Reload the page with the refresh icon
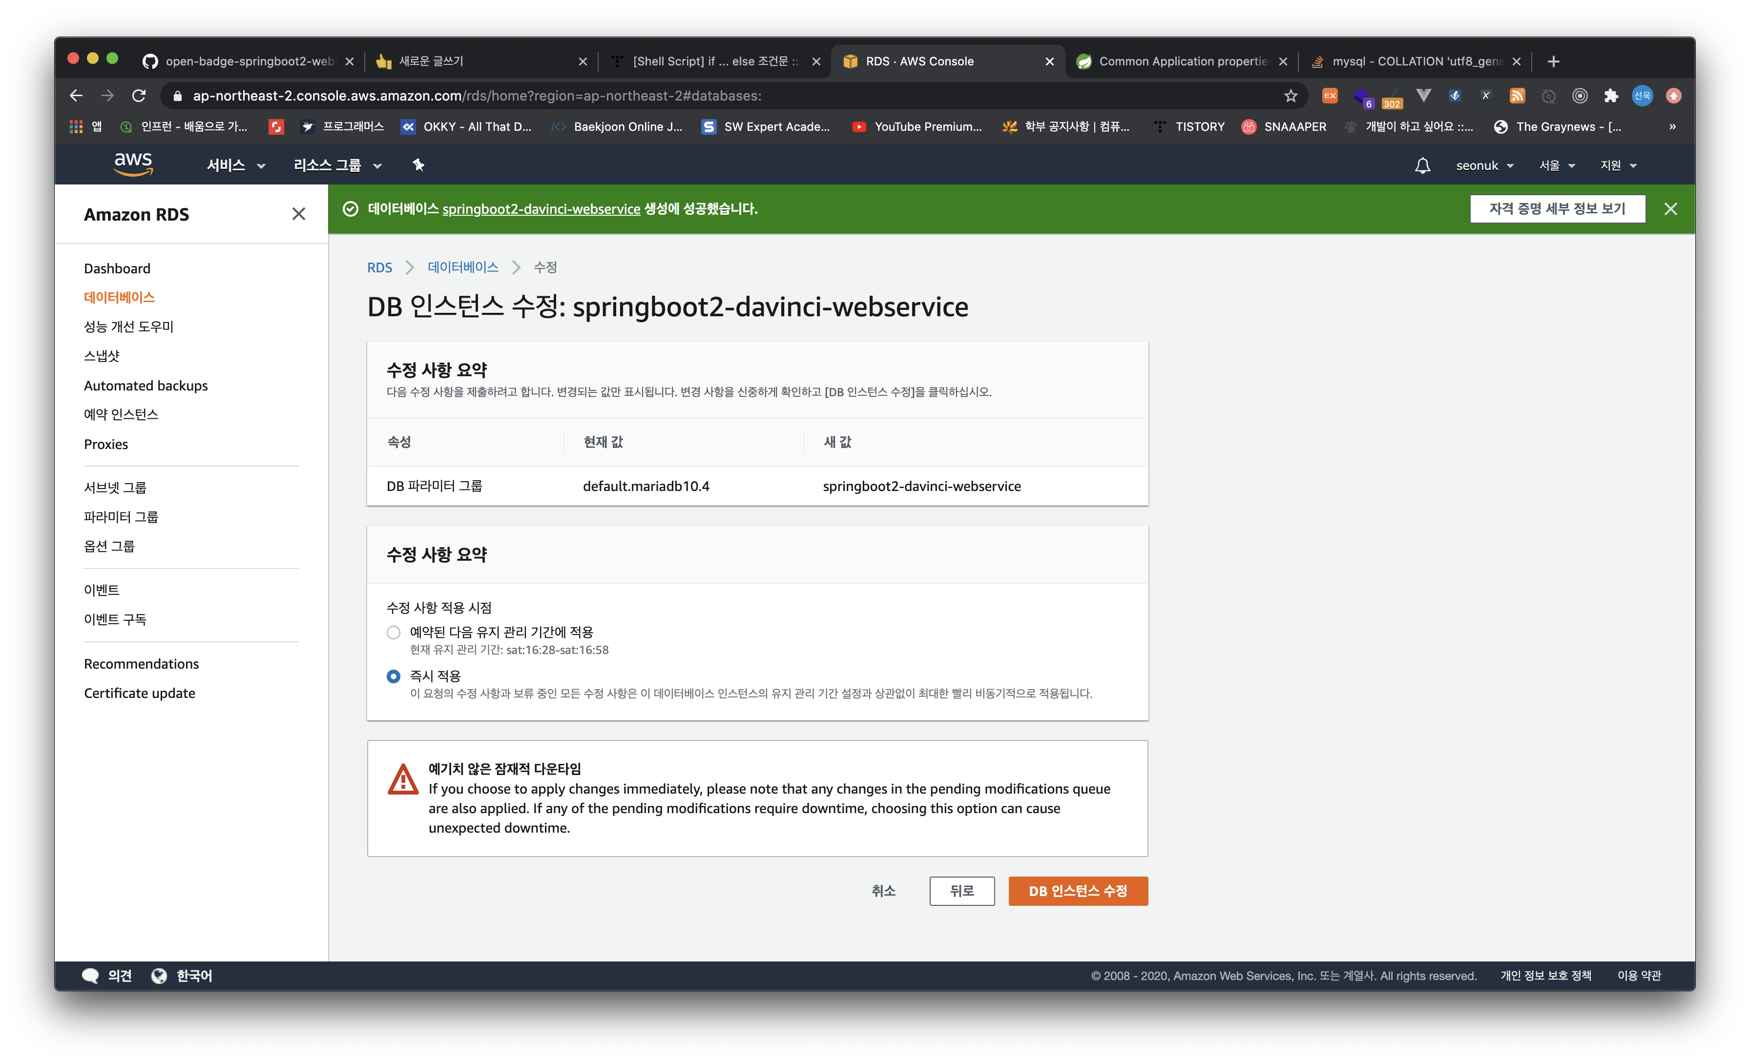The image size is (1750, 1063). [x=139, y=96]
